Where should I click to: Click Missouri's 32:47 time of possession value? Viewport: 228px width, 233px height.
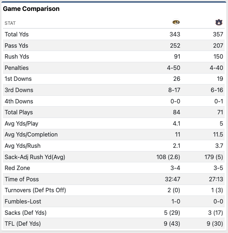pos(173,179)
